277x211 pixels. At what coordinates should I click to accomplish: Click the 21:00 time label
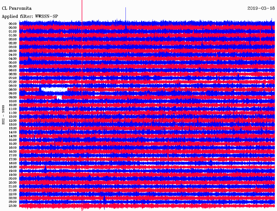(x=13, y=186)
